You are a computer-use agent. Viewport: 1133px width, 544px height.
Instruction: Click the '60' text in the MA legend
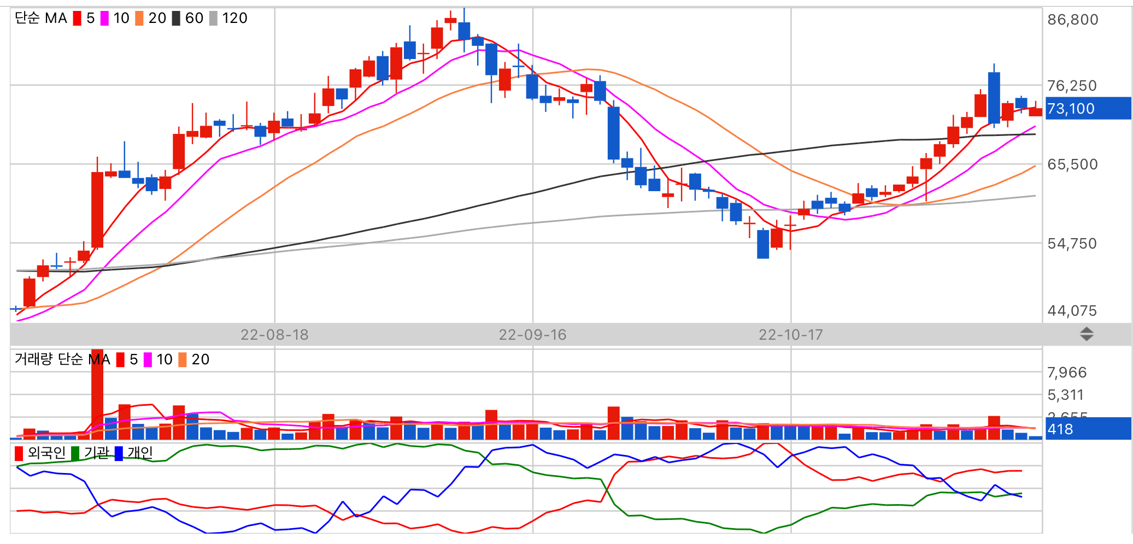pos(194,19)
